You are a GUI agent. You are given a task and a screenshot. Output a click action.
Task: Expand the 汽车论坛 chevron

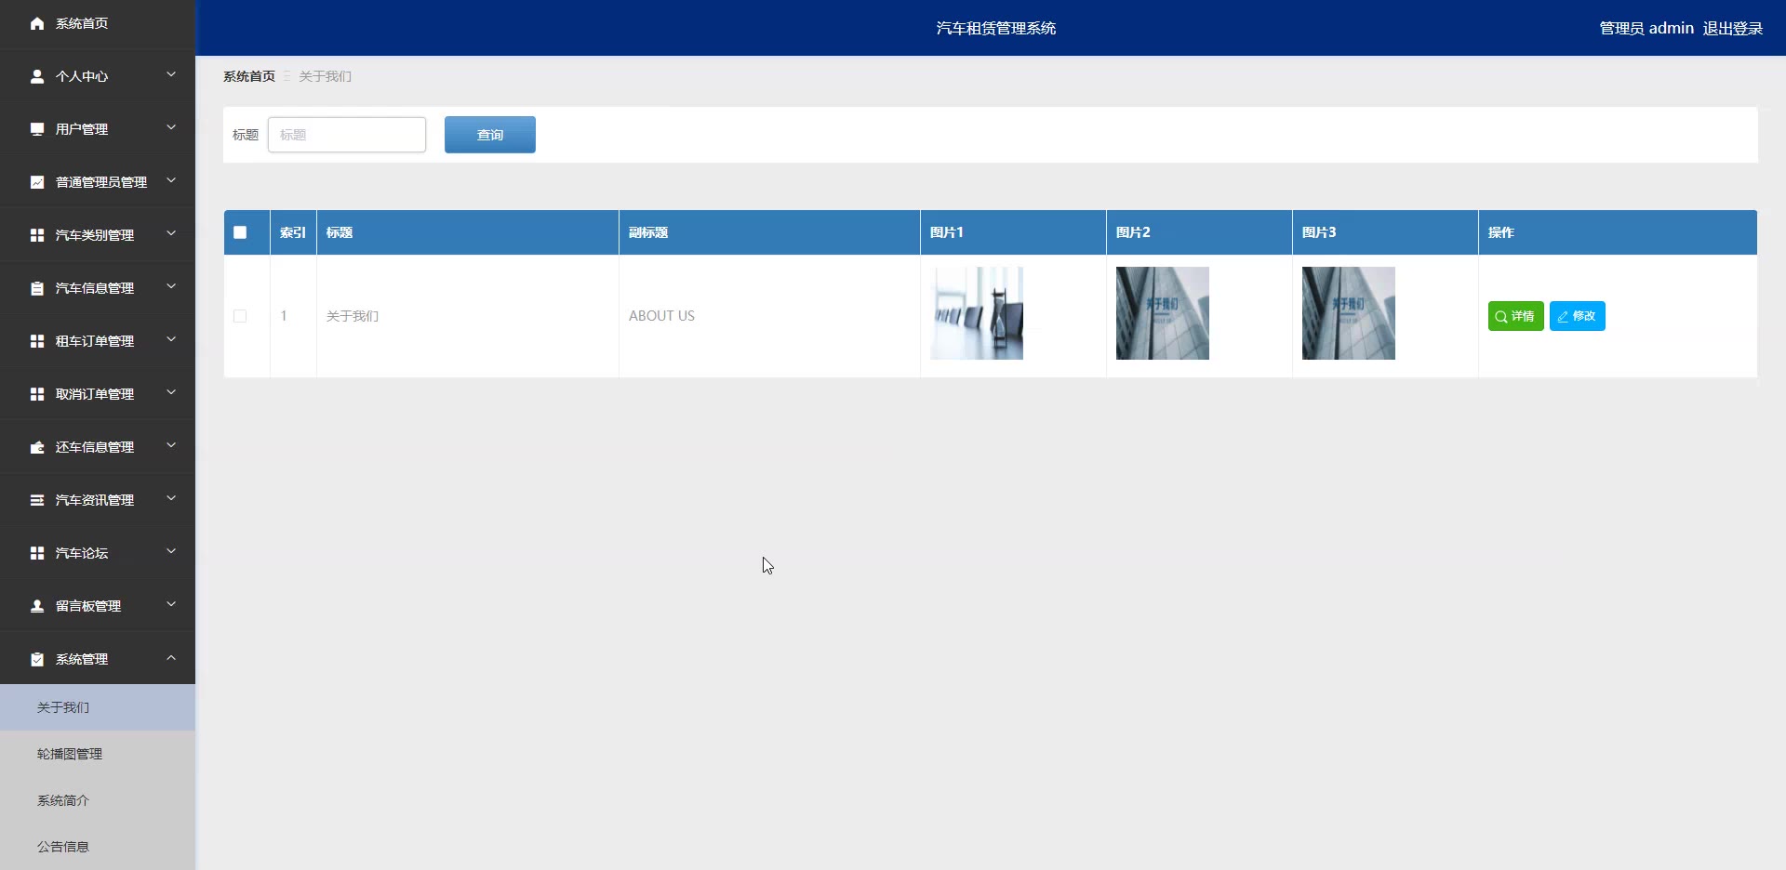(171, 551)
